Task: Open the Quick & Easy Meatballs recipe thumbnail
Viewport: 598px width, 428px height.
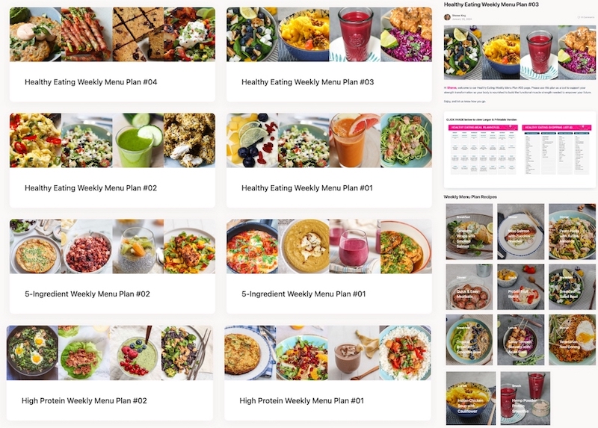Action: tap(469, 287)
